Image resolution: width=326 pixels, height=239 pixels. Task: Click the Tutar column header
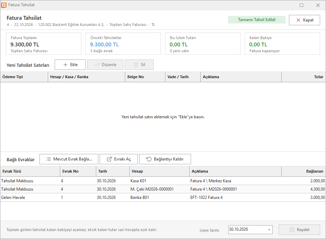(304, 77)
